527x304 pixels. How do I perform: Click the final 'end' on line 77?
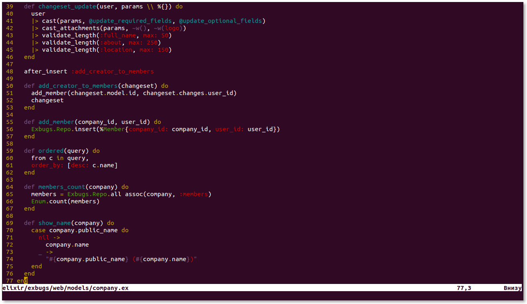(22, 281)
